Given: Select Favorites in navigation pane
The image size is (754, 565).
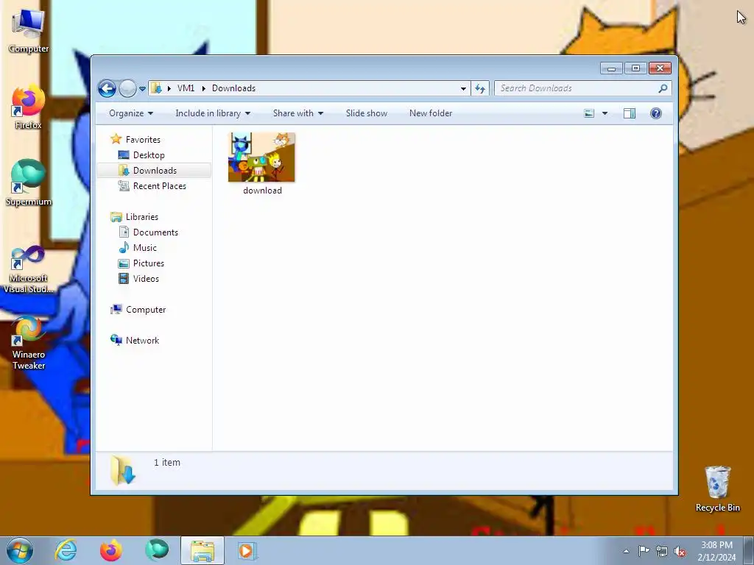Looking at the screenshot, I should [143, 140].
